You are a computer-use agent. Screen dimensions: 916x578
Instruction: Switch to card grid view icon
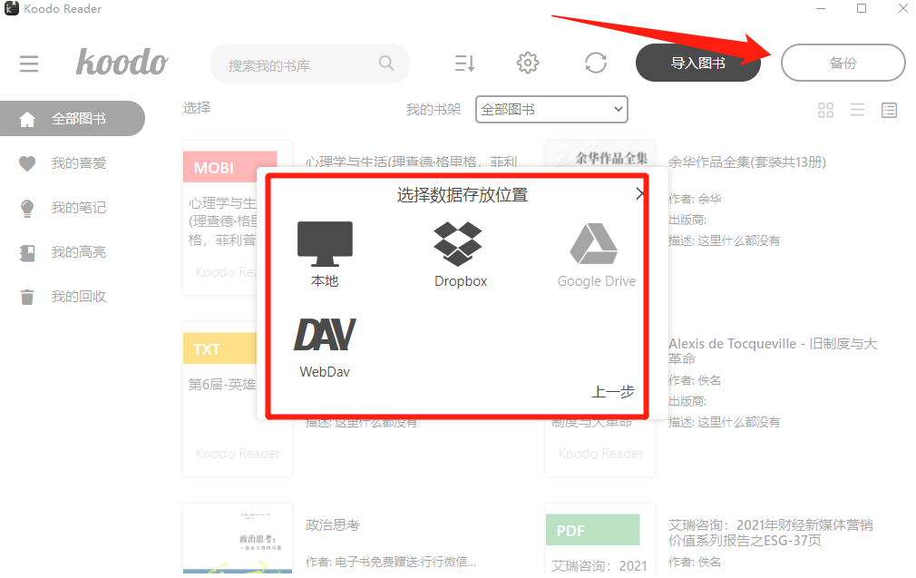click(x=825, y=110)
